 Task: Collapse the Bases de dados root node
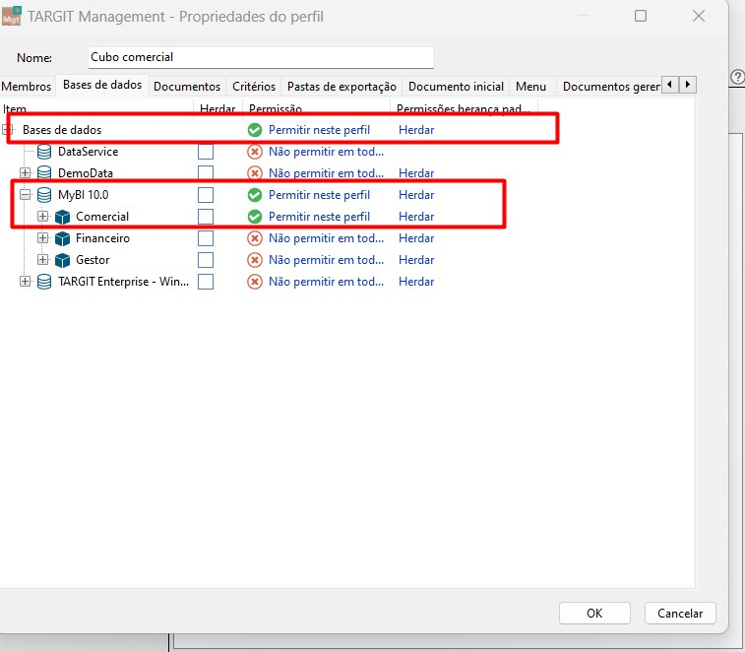pos(7,129)
